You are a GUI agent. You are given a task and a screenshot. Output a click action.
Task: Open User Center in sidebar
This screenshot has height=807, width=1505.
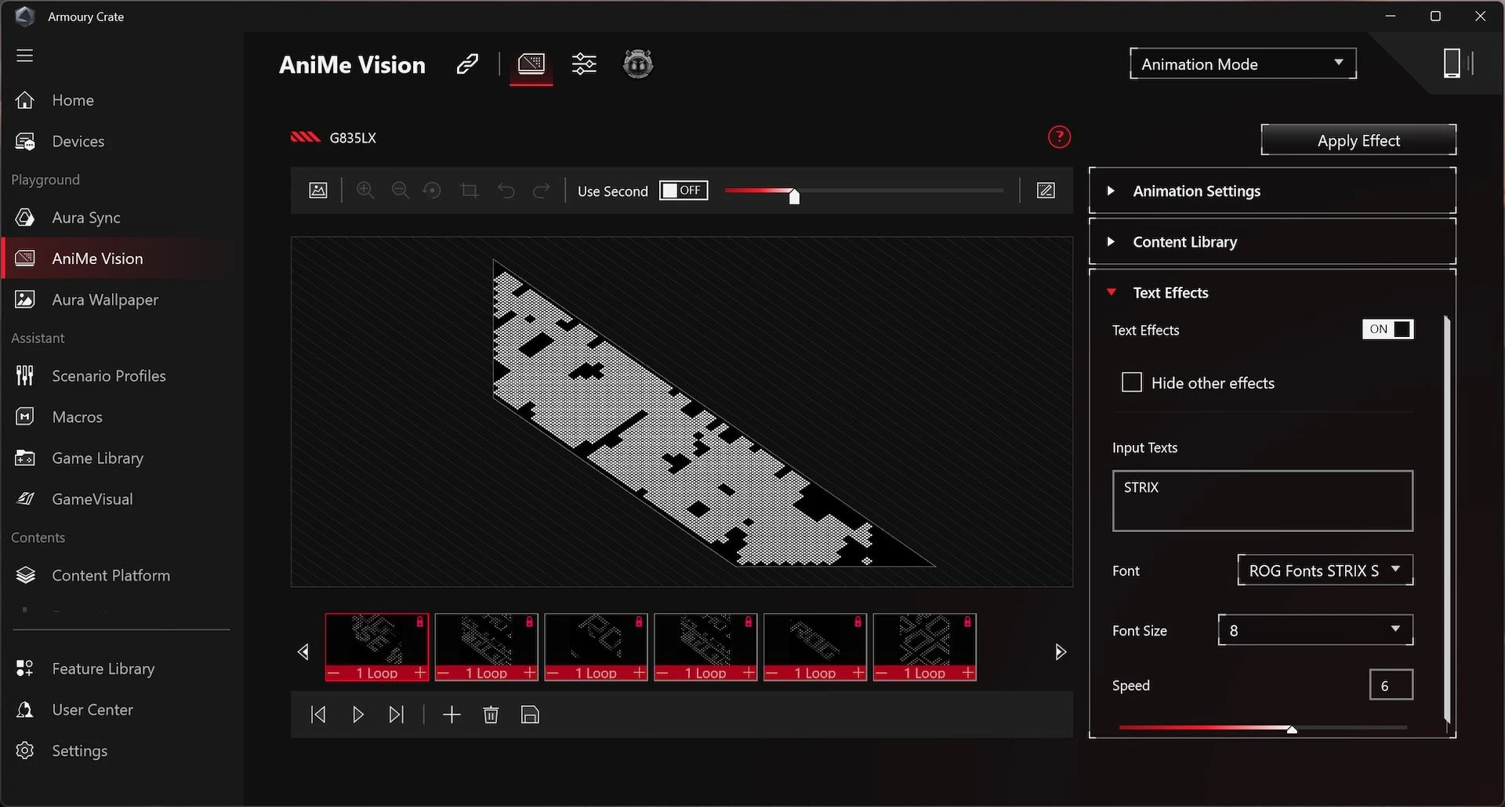(x=92, y=710)
